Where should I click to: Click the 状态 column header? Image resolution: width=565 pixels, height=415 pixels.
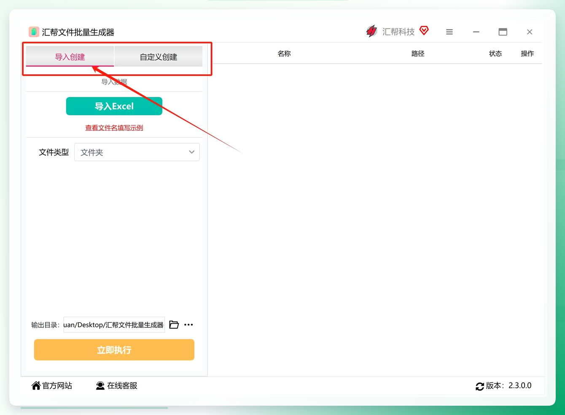[x=495, y=54]
